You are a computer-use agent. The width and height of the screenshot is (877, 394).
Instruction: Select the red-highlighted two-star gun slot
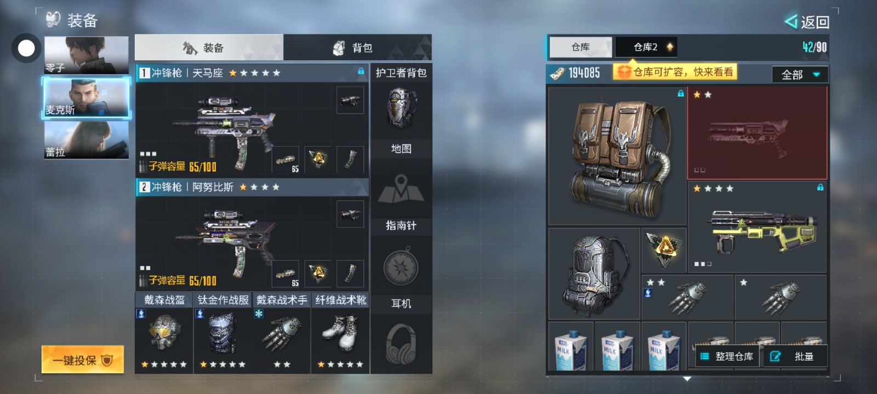tap(757, 133)
